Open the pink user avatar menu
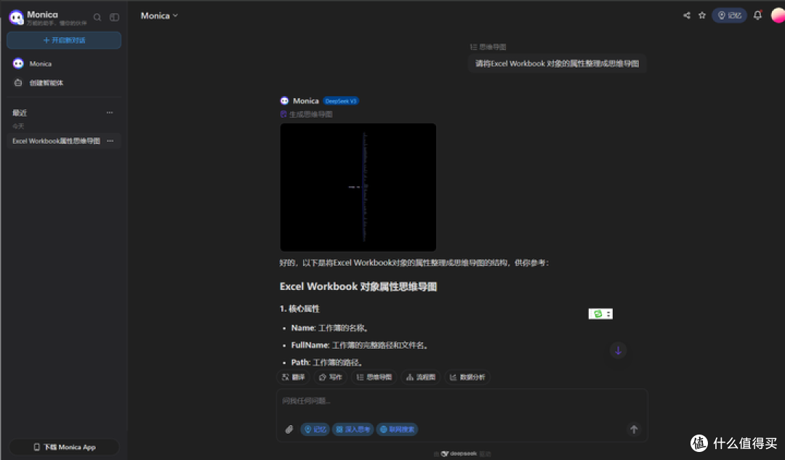785x460 pixels. (778, 15)
